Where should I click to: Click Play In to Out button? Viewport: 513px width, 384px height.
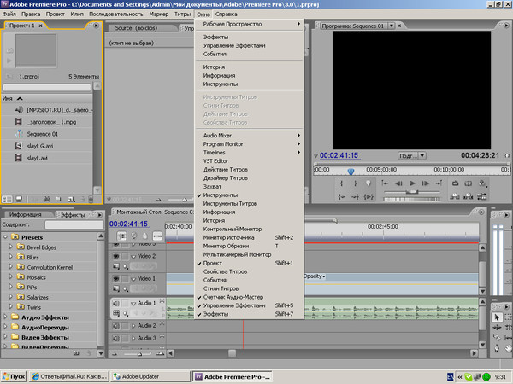369,196
